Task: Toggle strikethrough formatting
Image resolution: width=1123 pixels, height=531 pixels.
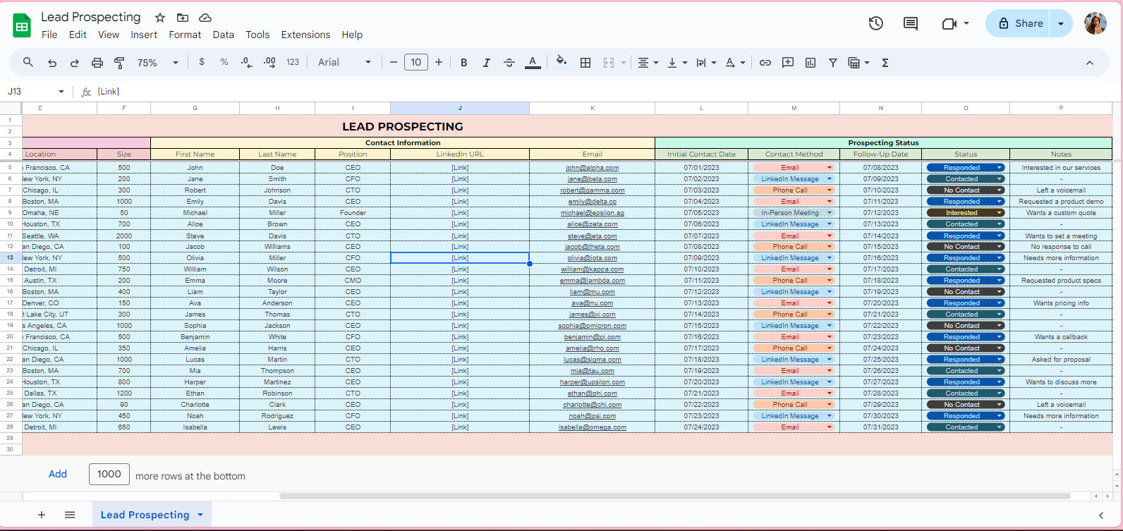Action: point(509,63)
